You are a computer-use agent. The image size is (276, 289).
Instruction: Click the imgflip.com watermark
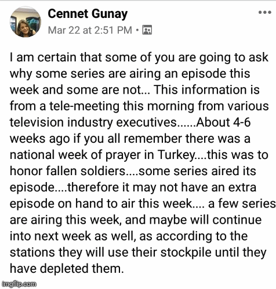point(19,284)
